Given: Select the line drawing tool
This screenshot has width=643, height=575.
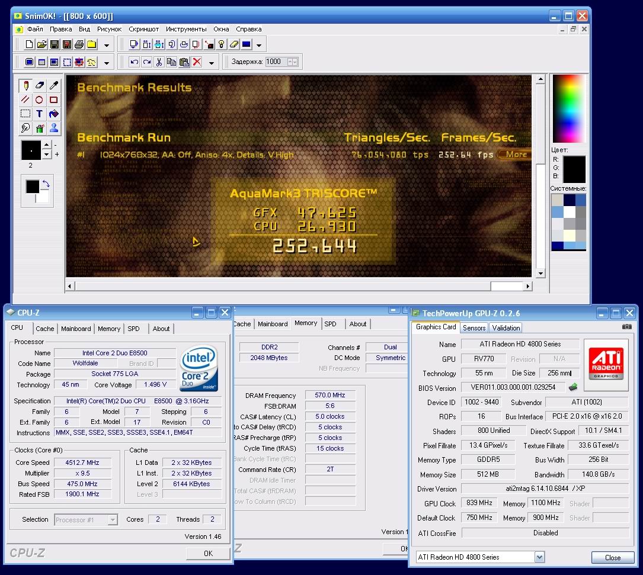Looking at the screenshot, I should (25, 99).
